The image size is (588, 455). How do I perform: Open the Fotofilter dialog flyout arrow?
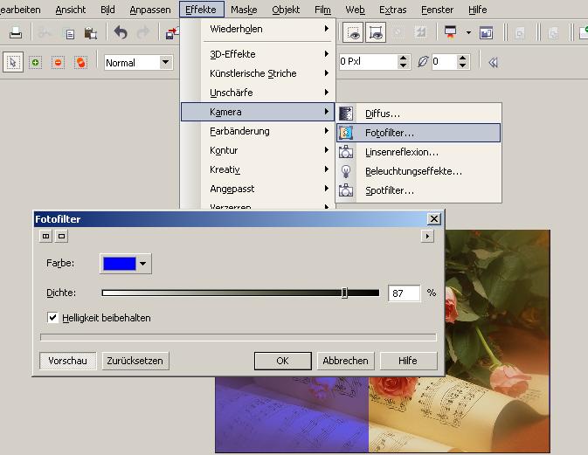pyautogui.click(x=427, y=236)
